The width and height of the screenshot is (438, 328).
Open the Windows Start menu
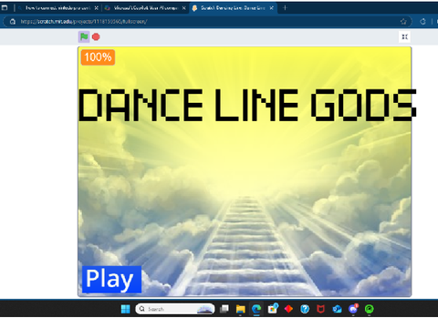(125, 309)
